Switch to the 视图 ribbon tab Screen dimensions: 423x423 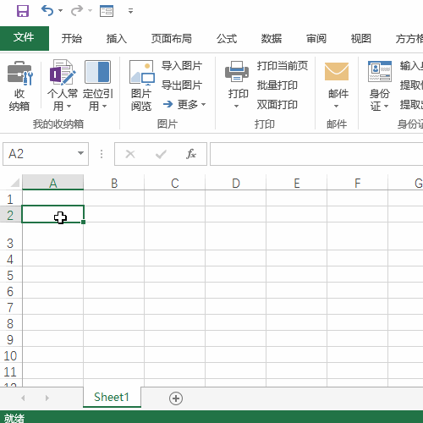[361, 38]
